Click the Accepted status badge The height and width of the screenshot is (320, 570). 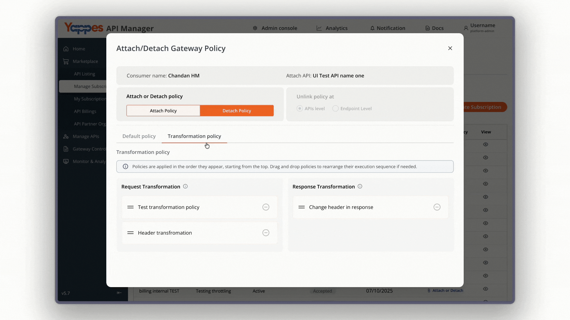322,291
